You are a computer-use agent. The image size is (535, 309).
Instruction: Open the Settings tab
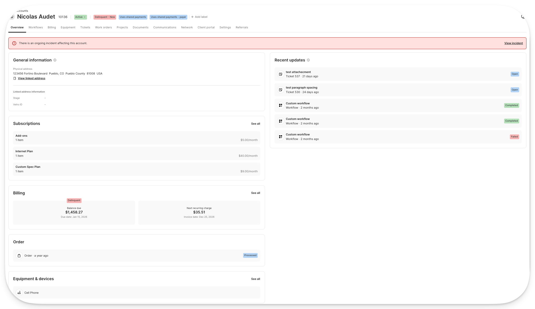click(225, 27)
